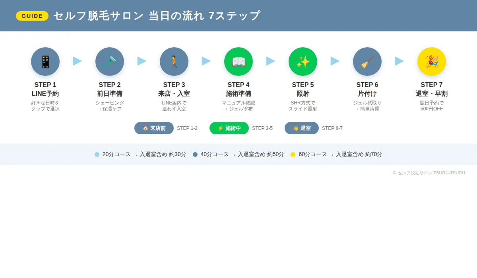The width and height of the screenshot is (477, 278).
Task: Click the STEP 5 sparkles icon
Action: [x=303, y=62]
